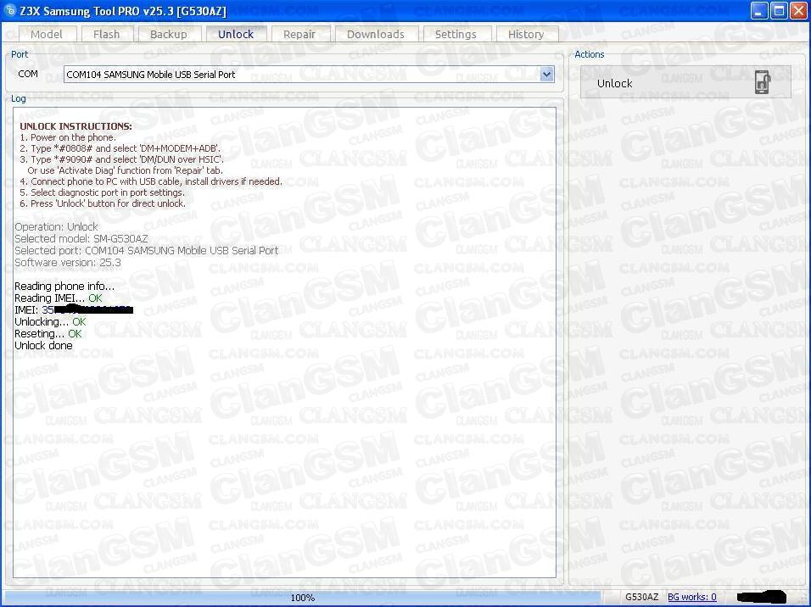
Task: View the History tab
Action: tap(526, 34)
